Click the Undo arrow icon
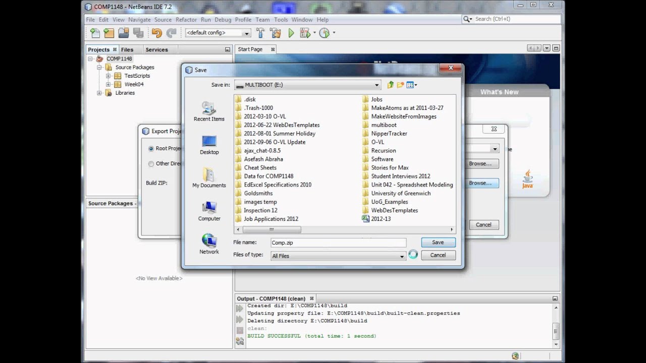 pyautogui.click(x=157, y=33)
